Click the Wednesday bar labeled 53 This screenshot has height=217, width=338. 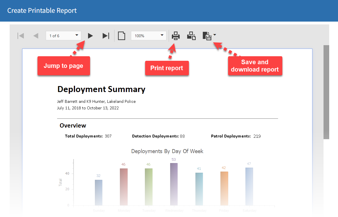tap(174, 184)
